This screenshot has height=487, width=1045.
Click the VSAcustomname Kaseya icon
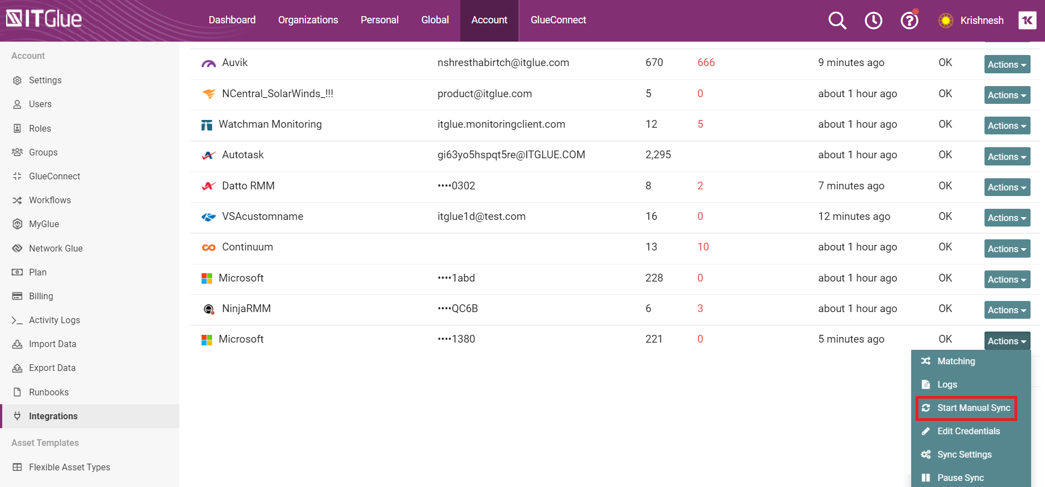point(209,217)
